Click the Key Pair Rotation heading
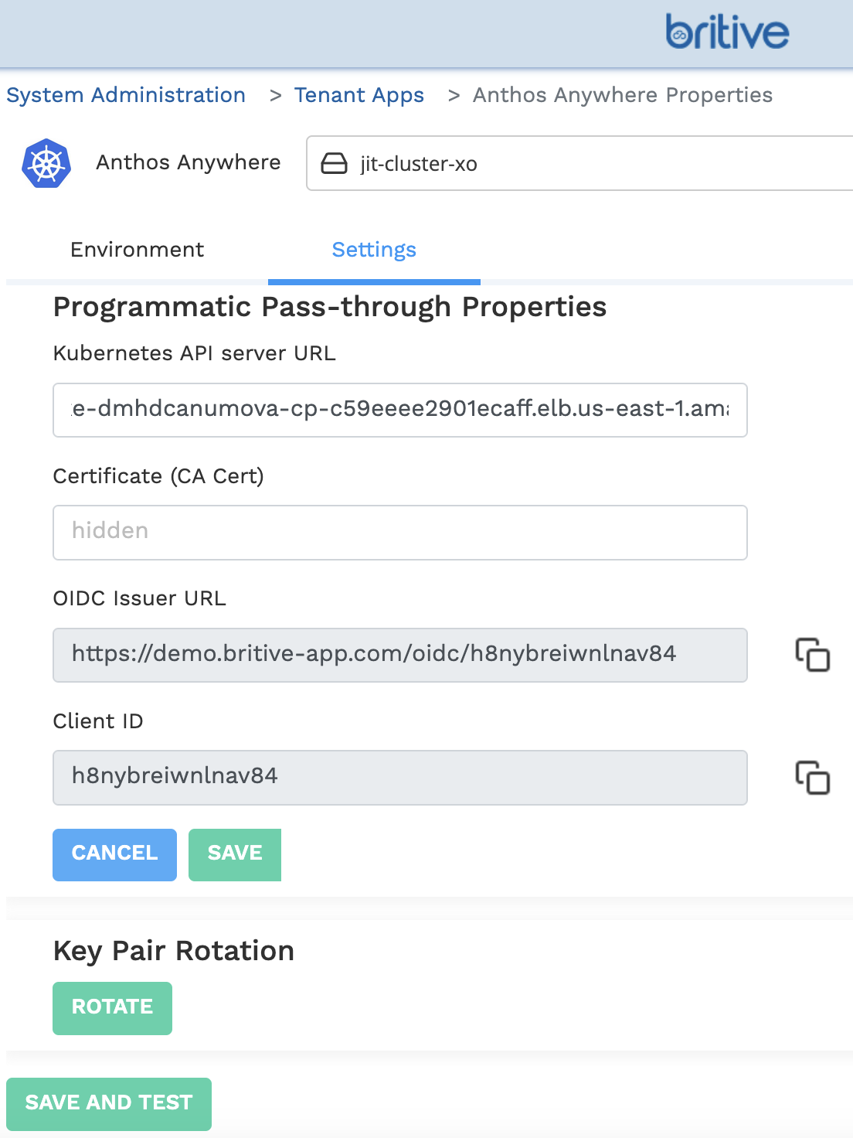The image size is (853, 1138). [174, 951]
